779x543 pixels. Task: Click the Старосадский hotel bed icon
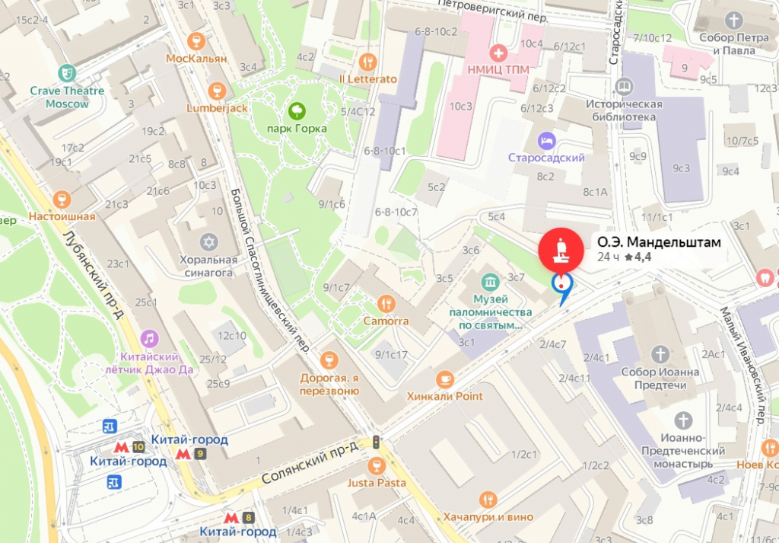546,141
